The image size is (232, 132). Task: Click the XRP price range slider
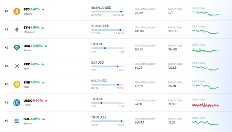108,66
